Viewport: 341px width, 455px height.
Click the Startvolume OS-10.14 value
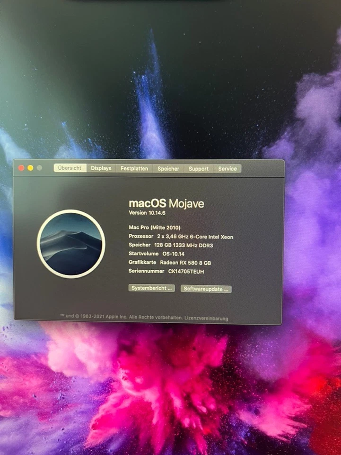coord(174,254)
